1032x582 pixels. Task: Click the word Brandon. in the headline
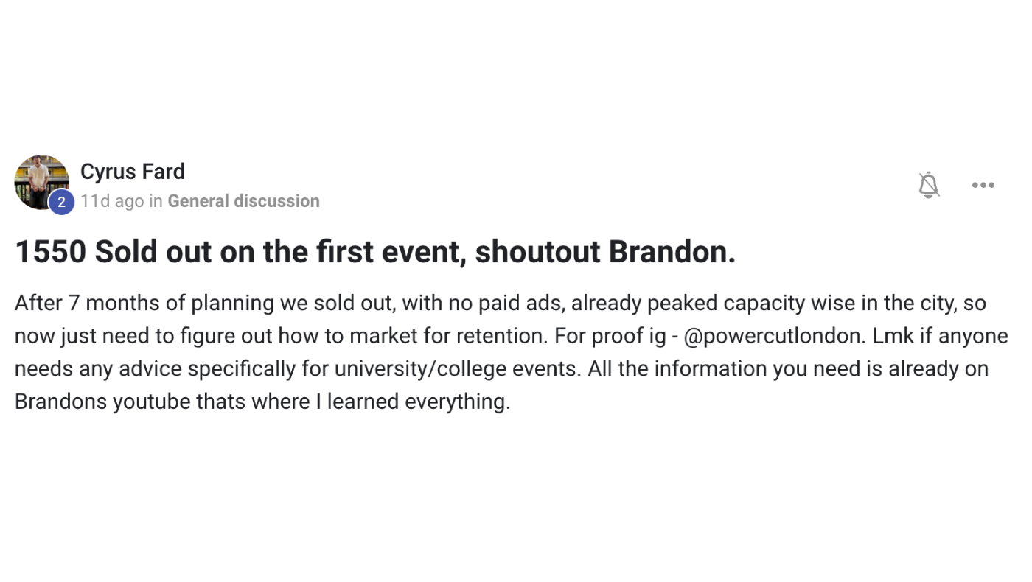pyautogui.click(x=672, y=252)
